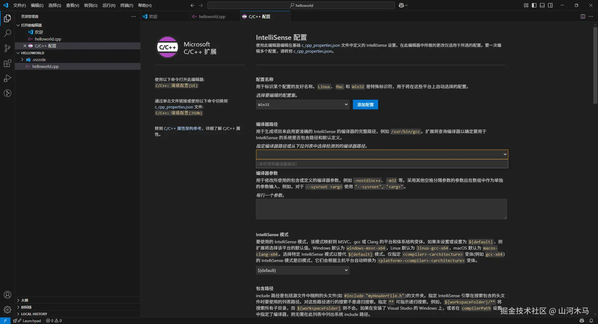The height and width of the screenshot is (324, 598).
Task: Open the 文件(F) menu
Action: (x=20, y=5)
